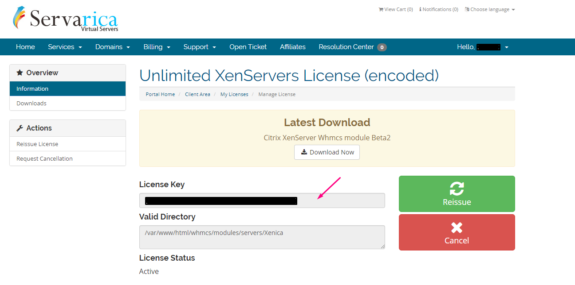Click the Reissue refresh arrows icon
Screen dimensions: 575x285
point(457,189)
